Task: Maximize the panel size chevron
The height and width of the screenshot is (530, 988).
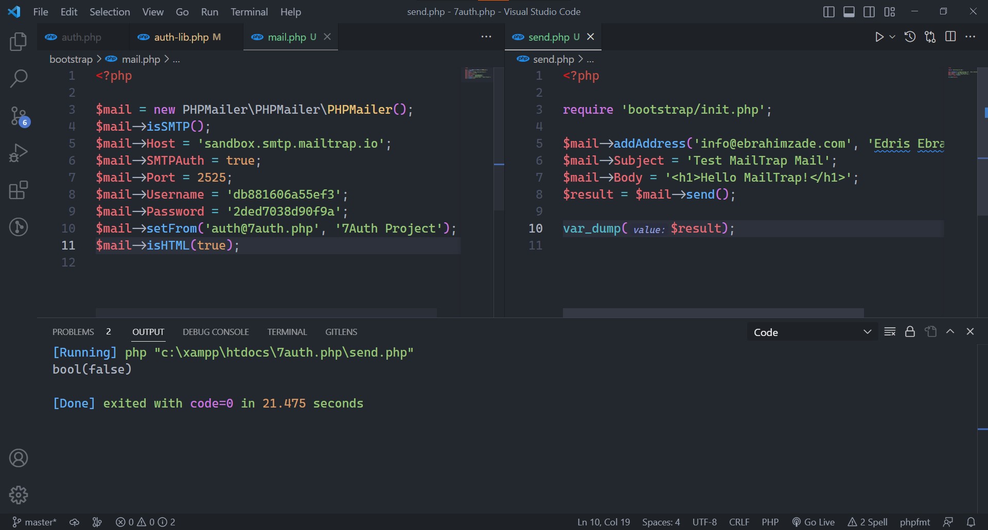Action: pos(950,331)
